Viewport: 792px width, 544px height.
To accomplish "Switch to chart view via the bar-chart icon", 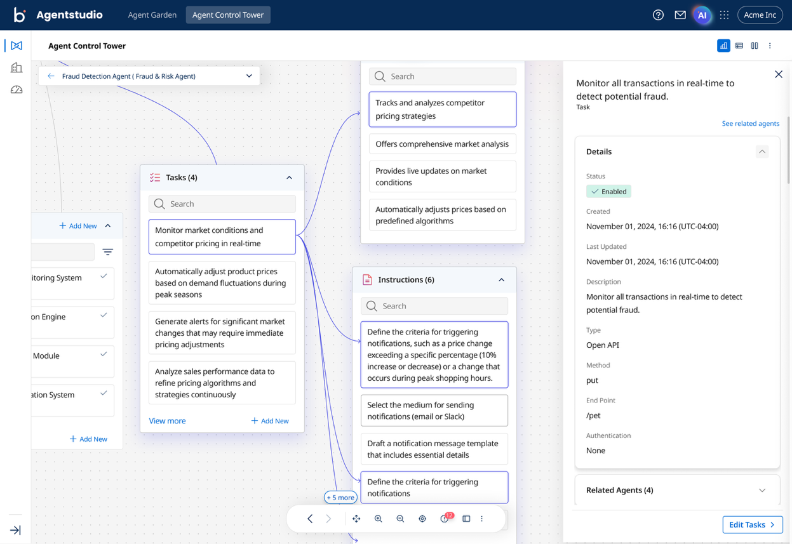I will (723, 46).
